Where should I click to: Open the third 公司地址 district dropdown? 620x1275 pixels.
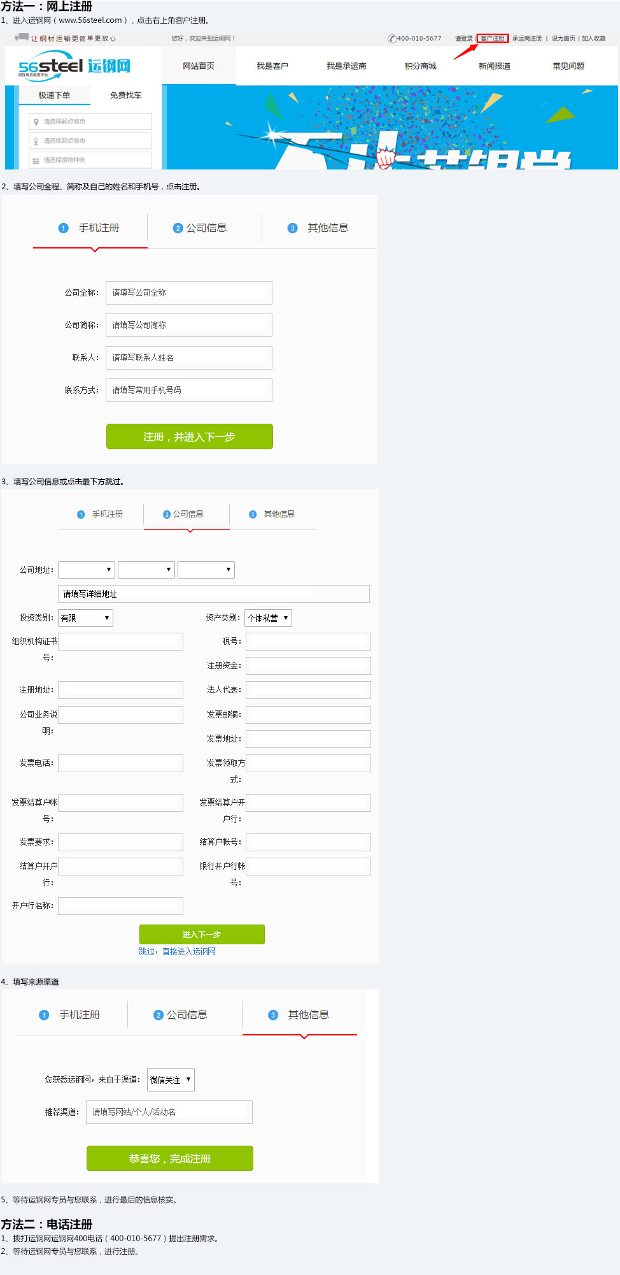[206, 570]
